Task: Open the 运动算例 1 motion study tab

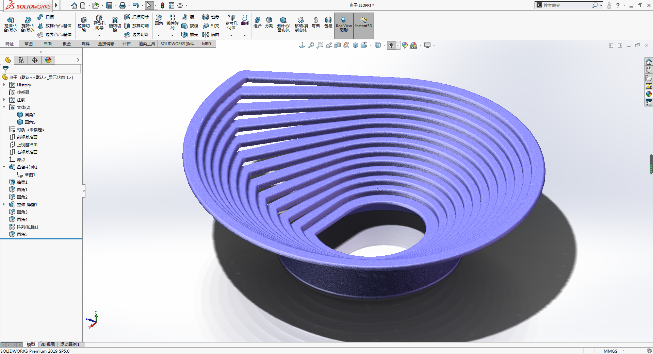Action: click(x=70, y=344)
